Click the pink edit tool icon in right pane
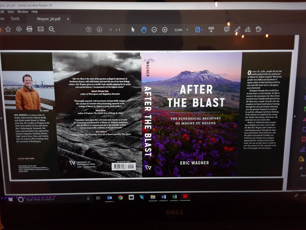 pyautogui.click(x=304, y=119)
